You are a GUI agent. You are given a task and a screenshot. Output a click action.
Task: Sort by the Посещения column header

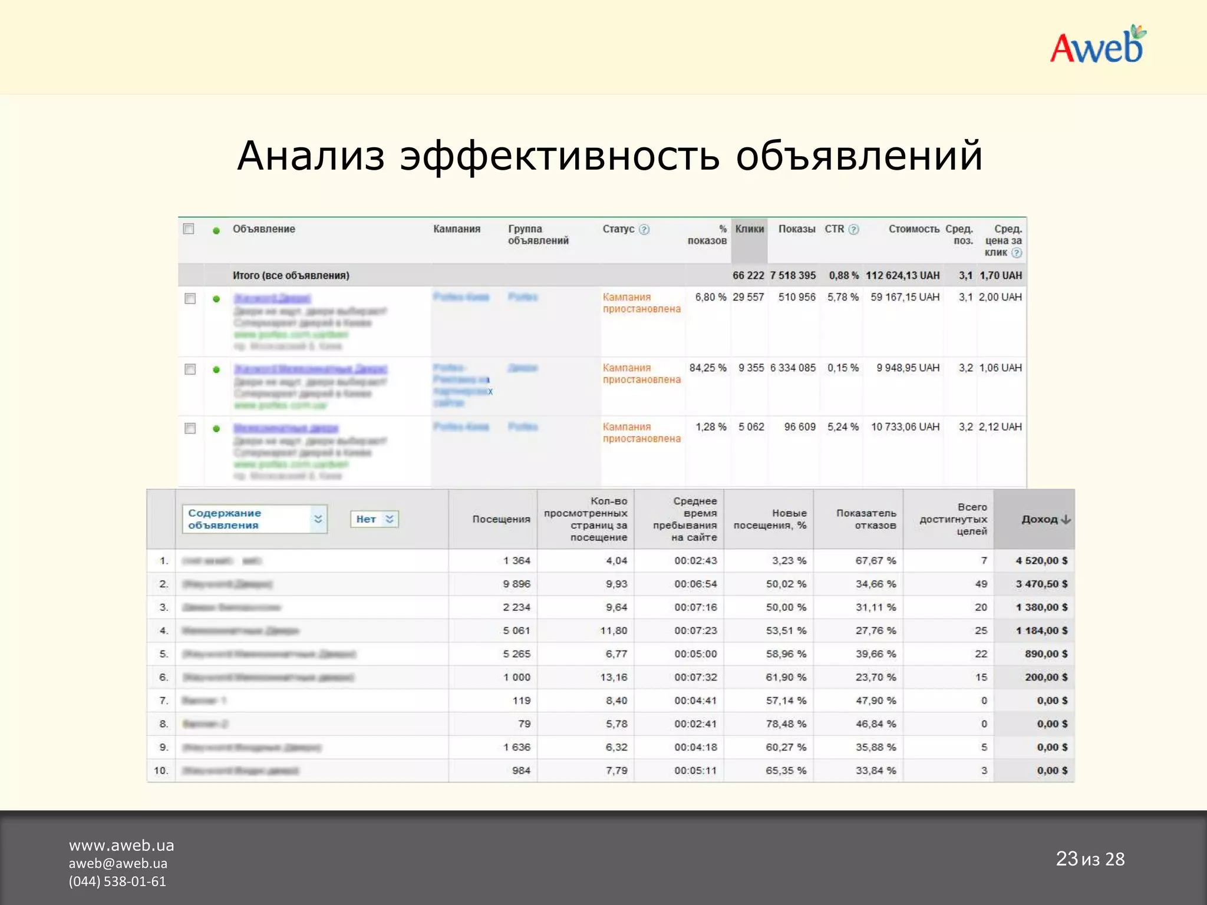[x=501, y=519]
